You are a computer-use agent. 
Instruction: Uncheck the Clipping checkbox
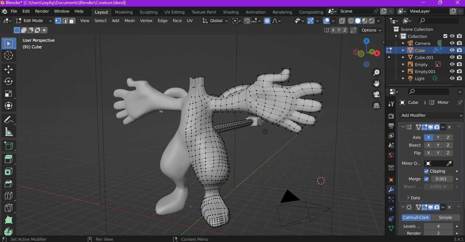coord(426,171)
